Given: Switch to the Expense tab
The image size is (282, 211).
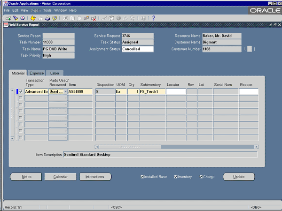Looking at the screenshot, I should 37,73.
